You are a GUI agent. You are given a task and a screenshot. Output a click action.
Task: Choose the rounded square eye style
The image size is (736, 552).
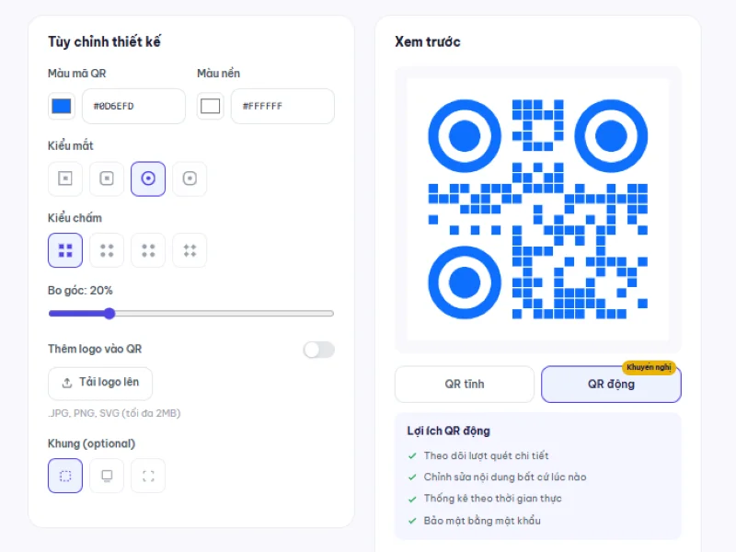pos(107,178)
